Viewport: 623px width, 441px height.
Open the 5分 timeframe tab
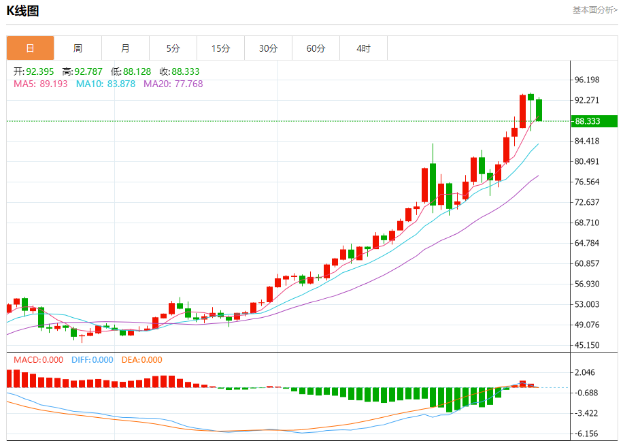point(173,48)
